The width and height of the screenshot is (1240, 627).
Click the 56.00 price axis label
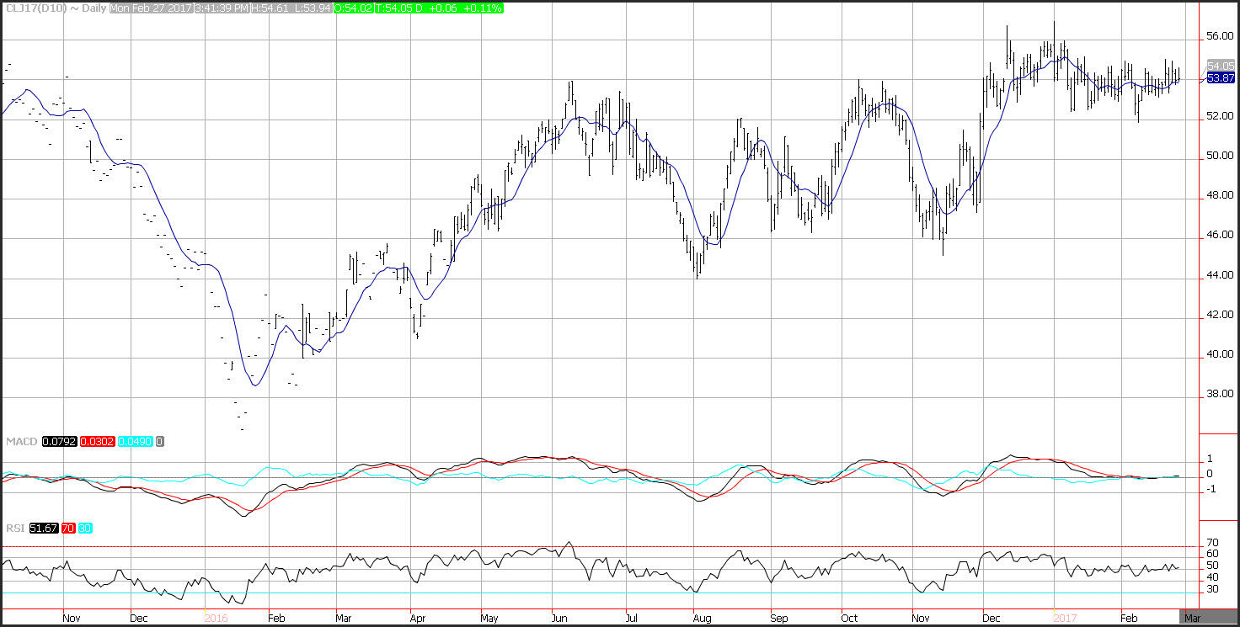tap(1221, 37)
